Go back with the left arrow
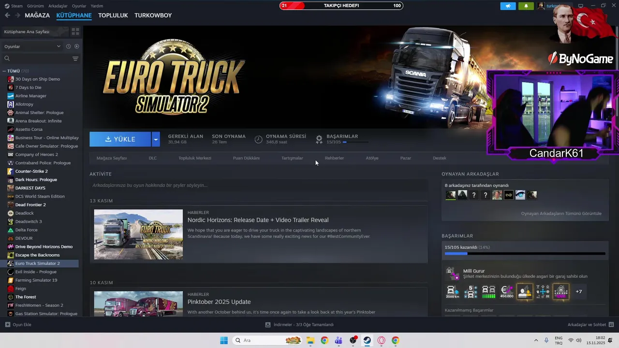The image size is (619, 348). (7, 15)
